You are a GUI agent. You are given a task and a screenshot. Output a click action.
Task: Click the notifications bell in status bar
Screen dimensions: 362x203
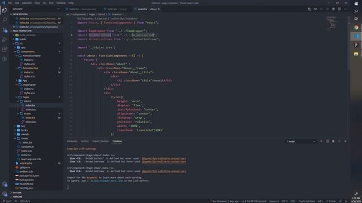pos(346,201)
